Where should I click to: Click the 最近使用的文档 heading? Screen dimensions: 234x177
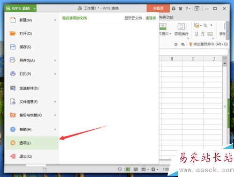point(74,18)
